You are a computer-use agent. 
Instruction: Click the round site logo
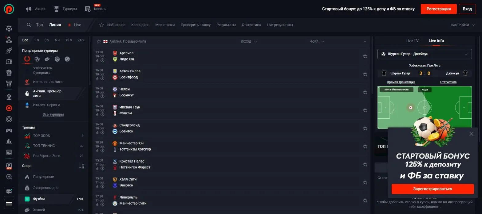pos(9,9)
